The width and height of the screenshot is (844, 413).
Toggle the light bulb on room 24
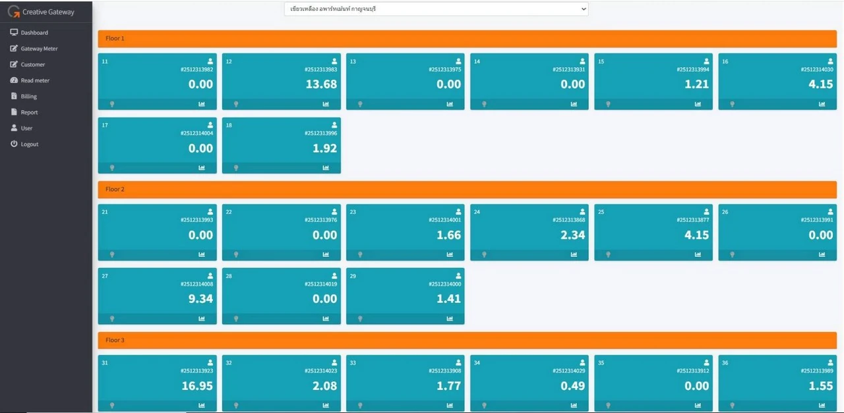point(484,255)
